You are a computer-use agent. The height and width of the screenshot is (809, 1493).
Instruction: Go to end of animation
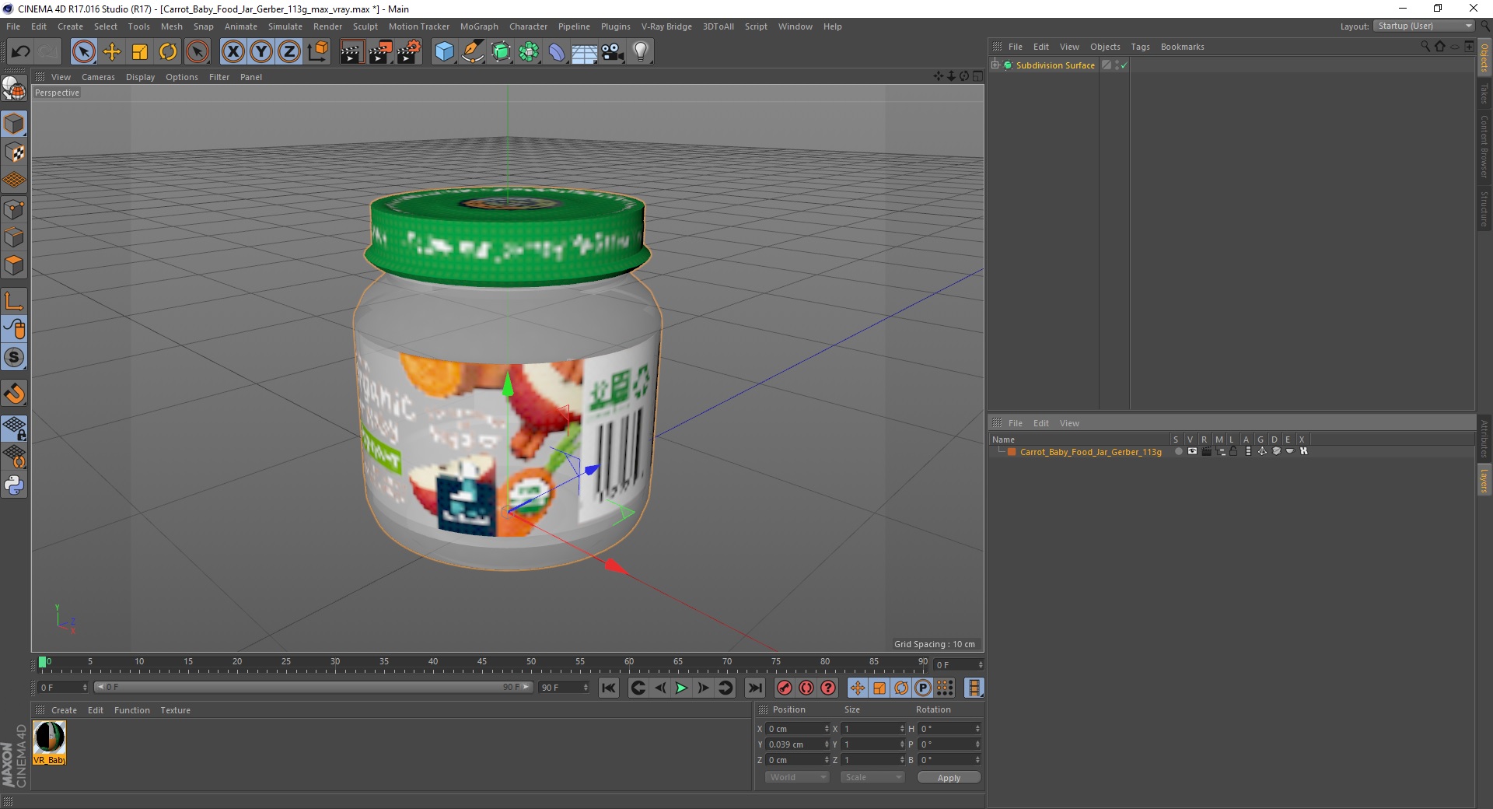click(x=755, y=688)
